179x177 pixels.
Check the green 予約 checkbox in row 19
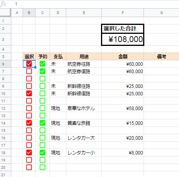click(x=43, y=160)
